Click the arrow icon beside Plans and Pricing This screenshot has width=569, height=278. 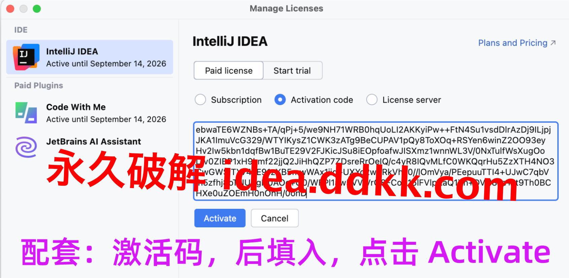coord(553,43)
